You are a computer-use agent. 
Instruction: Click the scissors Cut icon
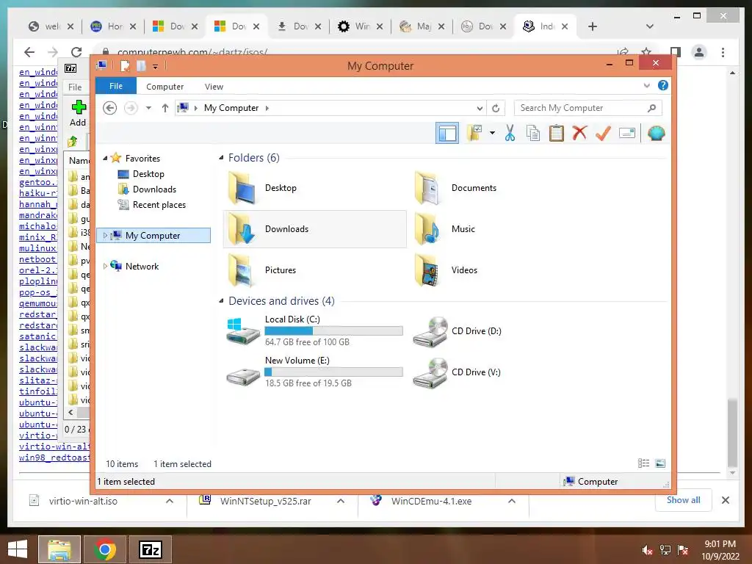click(x=510, y=133)
